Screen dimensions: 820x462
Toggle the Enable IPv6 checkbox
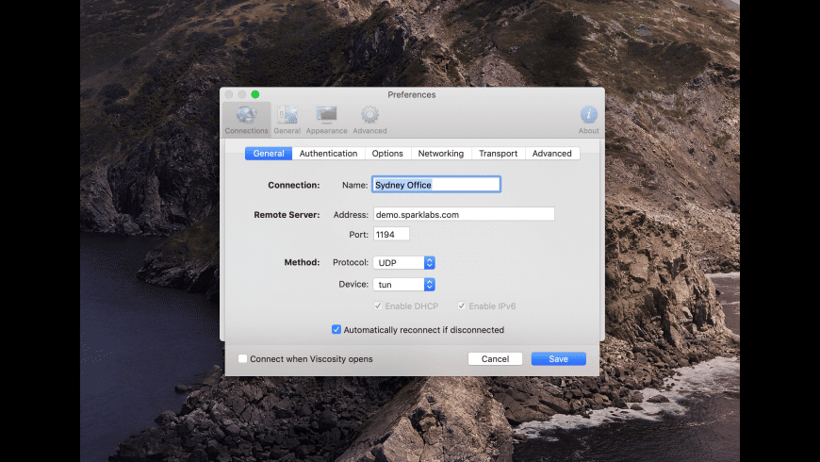[462, 306]
